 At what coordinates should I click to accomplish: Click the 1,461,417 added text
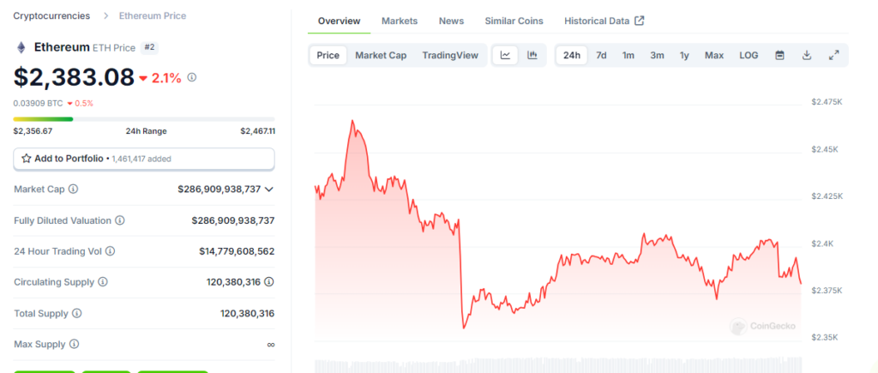click(x=141, y=159)
